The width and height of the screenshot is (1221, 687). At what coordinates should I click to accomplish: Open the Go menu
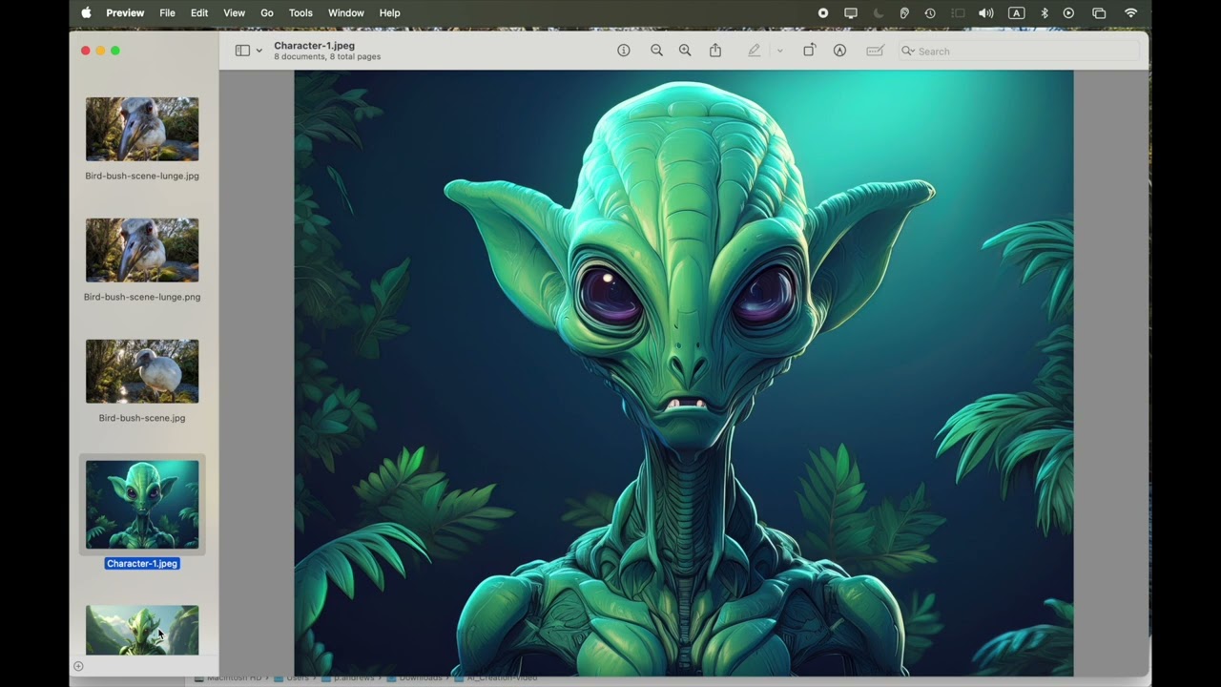pos(267,12)
